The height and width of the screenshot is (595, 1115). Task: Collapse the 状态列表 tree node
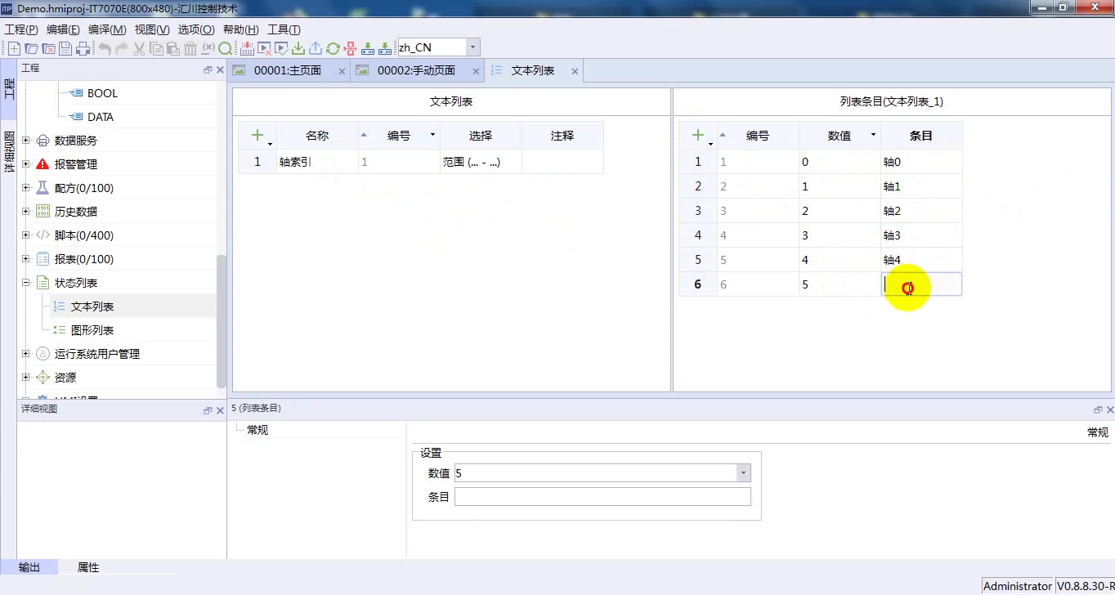[25, 283]
